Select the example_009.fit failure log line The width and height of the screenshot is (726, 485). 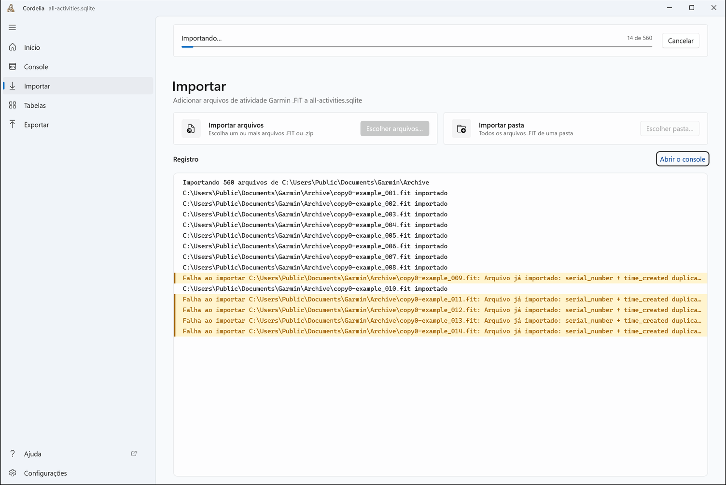[x=441, y=278]
